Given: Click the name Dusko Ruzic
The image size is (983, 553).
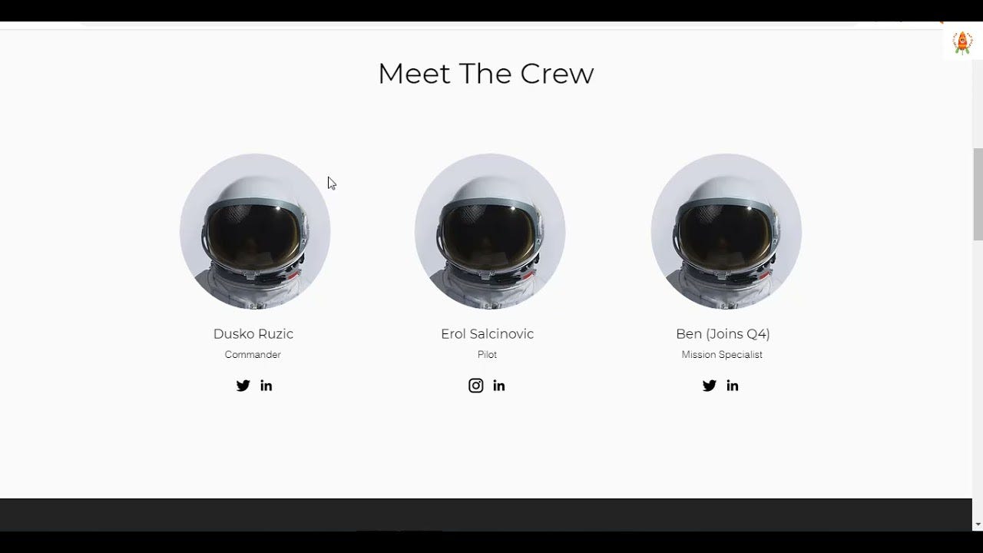Looking at the screenshot, I should pos(253,334).
